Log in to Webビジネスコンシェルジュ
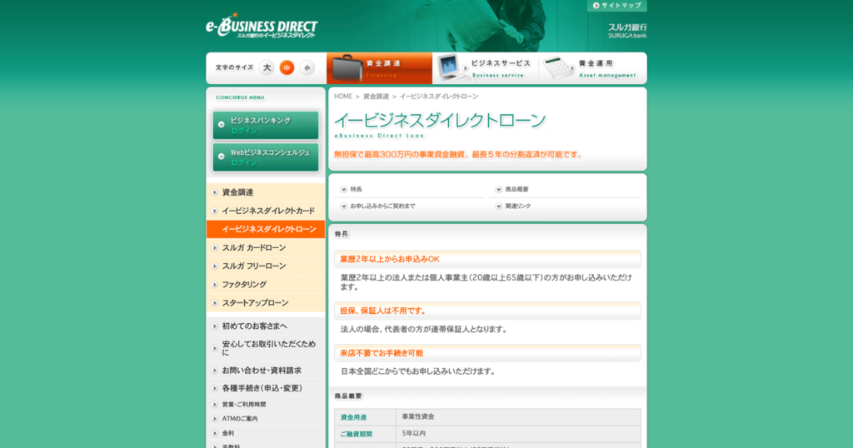 pyautogui.click(x=266, y=157)
